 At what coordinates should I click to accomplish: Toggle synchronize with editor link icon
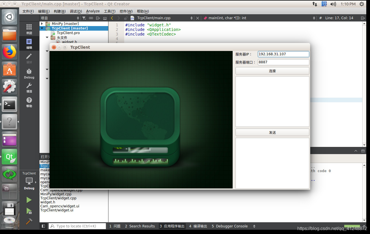91,18
